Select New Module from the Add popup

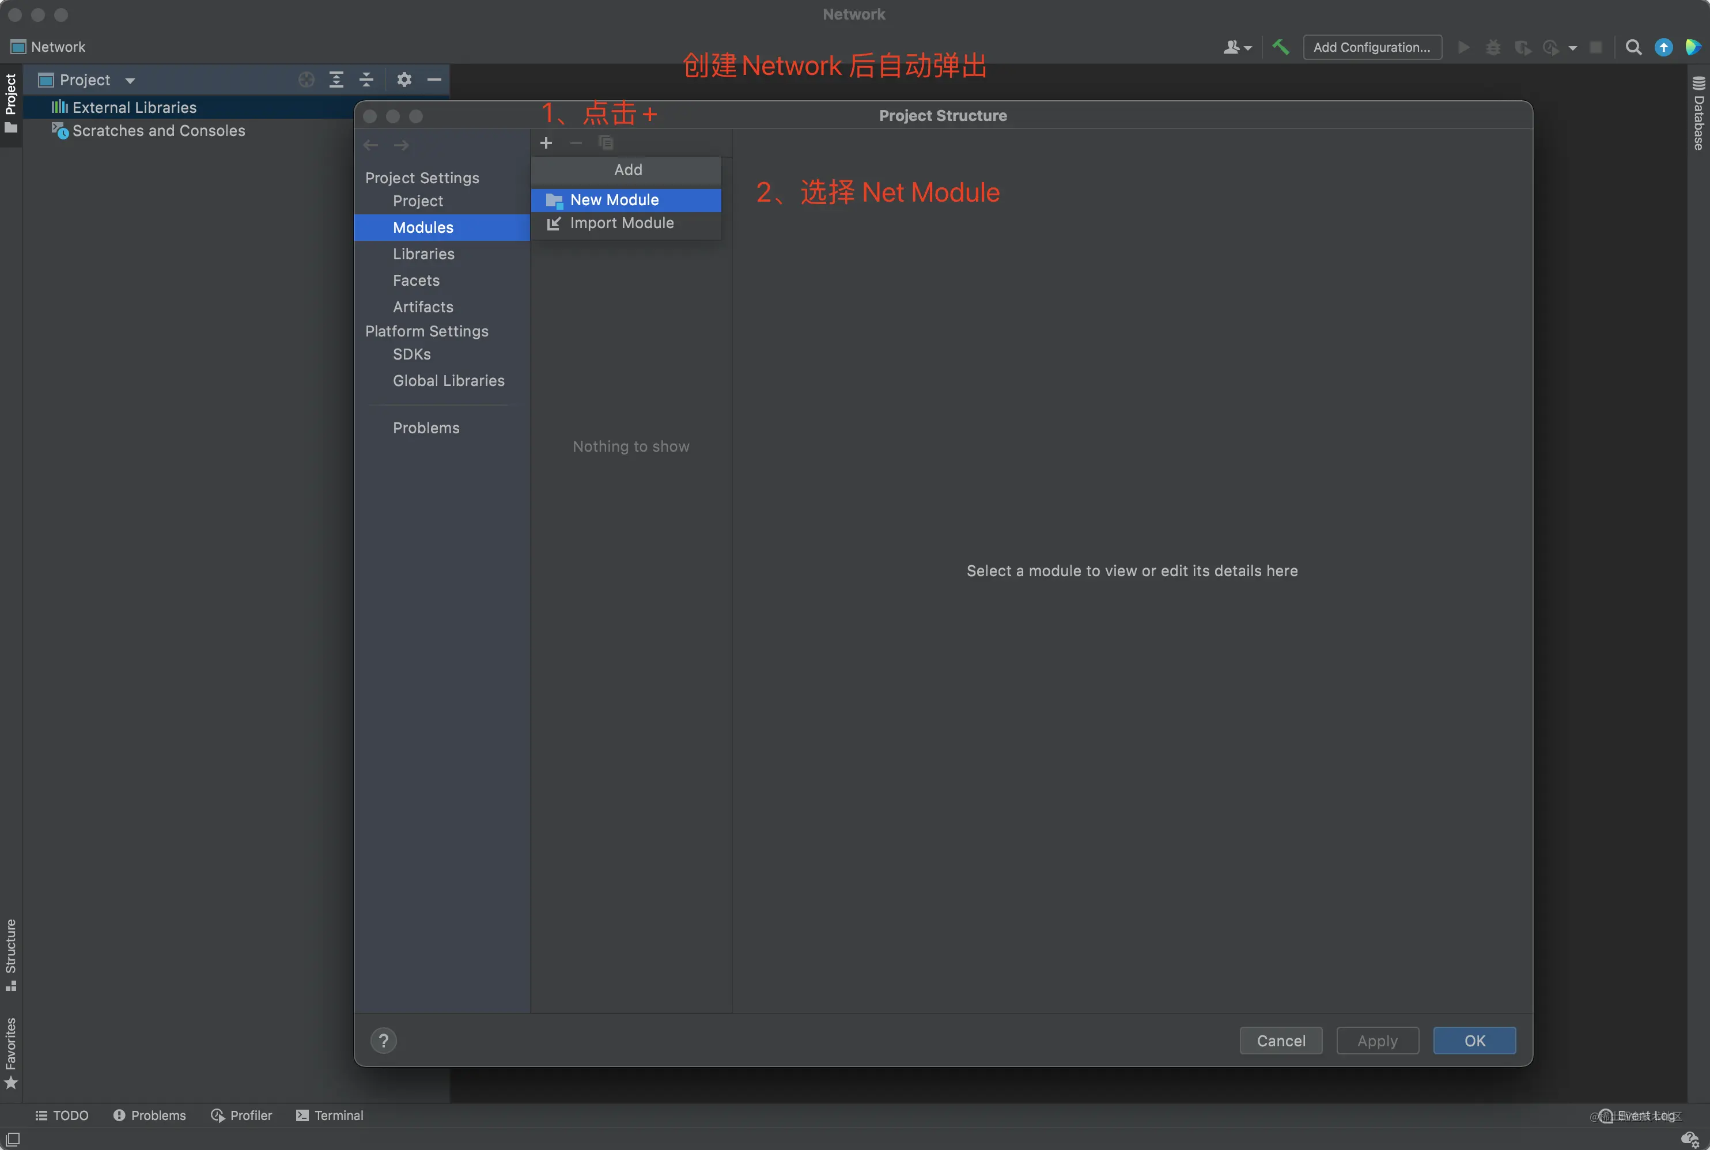point(626,201)
